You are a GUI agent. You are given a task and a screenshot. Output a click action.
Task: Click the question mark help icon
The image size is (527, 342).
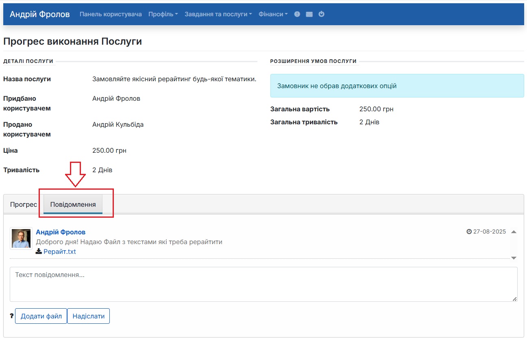pos(11,316)
